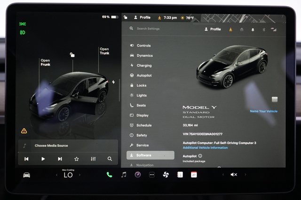Open the Phone app
This screenshot has width=301, height=200.
(109, 175)
